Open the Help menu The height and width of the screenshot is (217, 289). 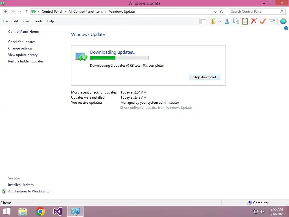[x=50, y=21]
